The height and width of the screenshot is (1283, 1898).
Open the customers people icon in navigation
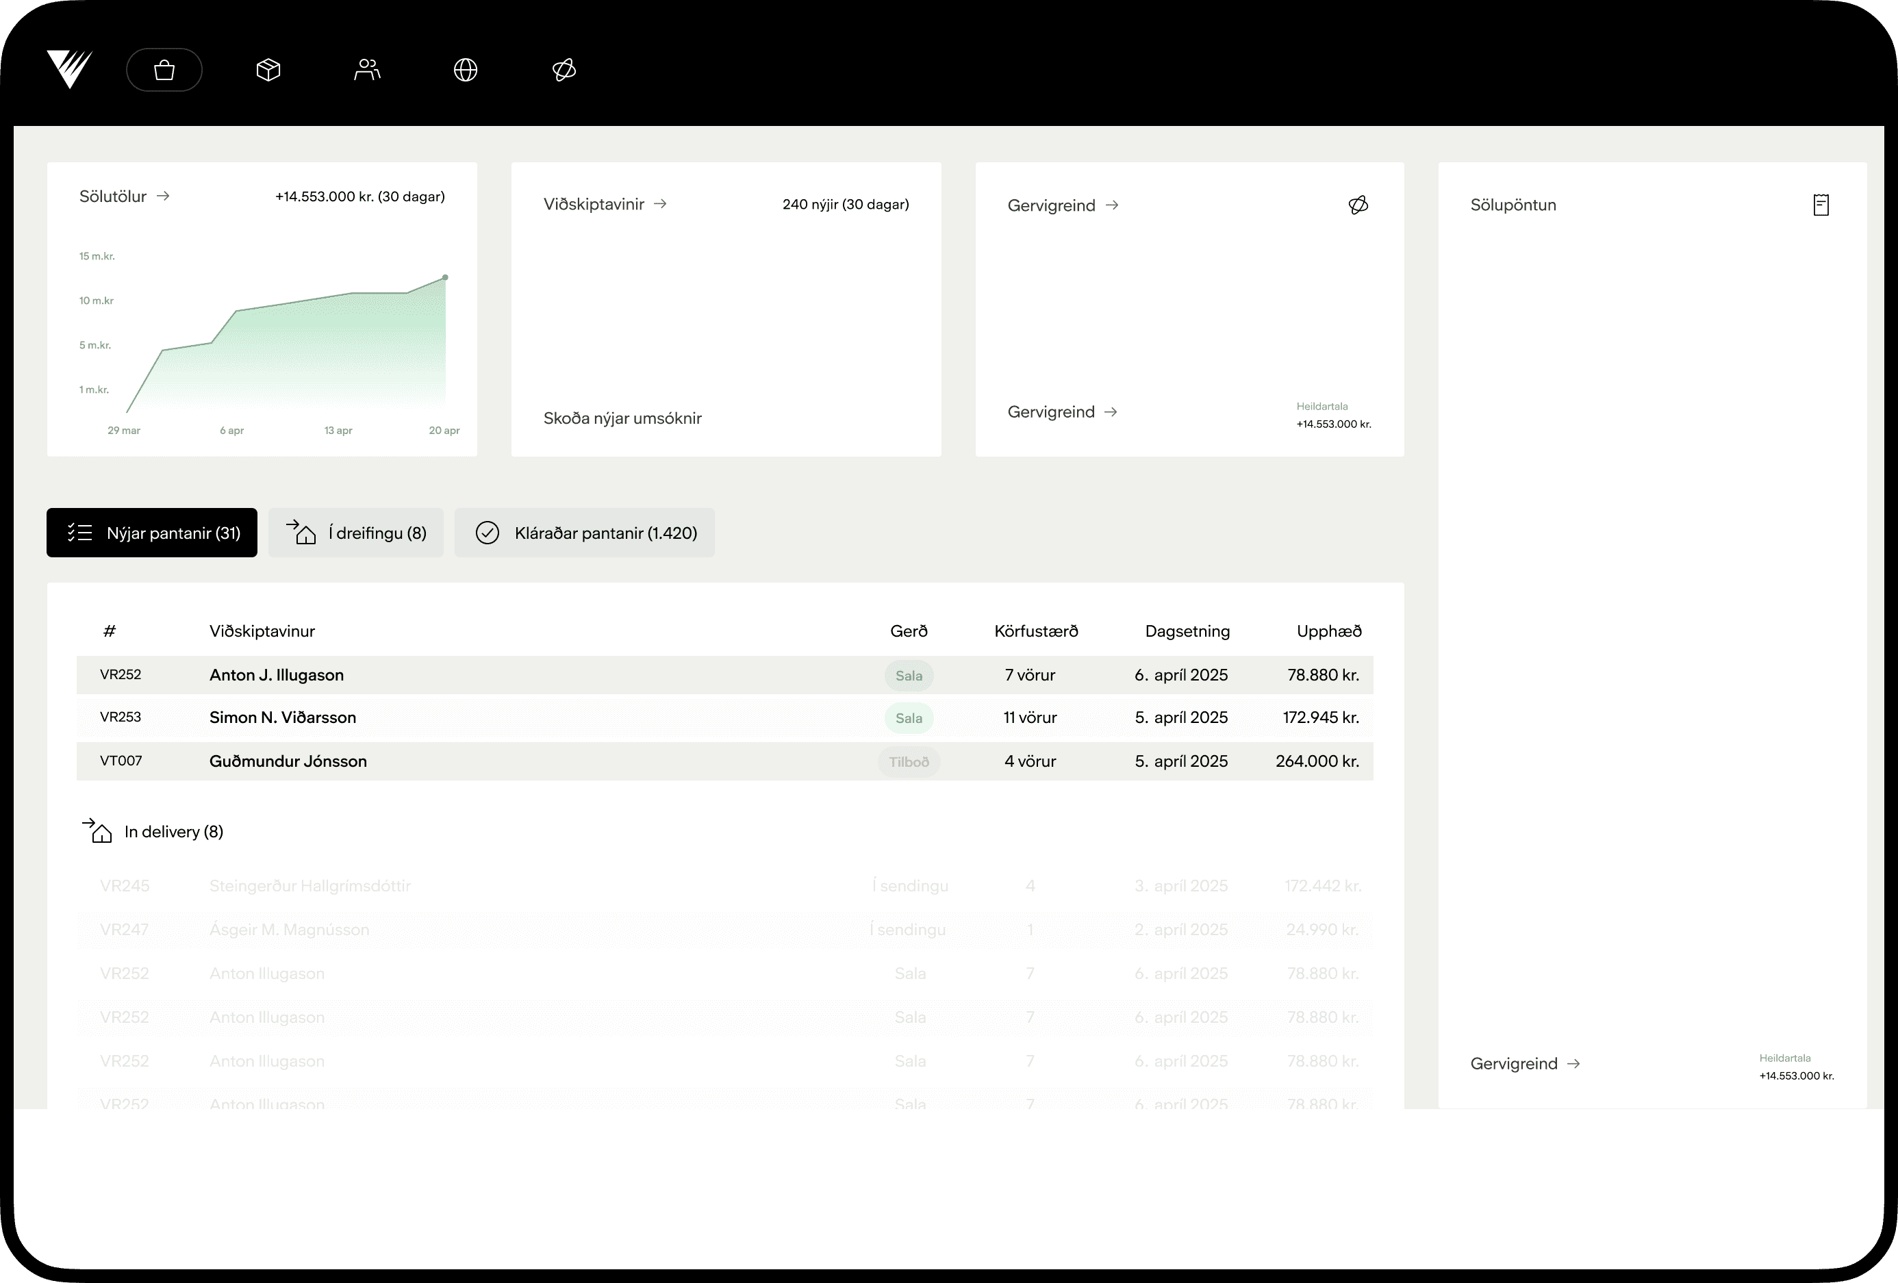[367, 71]
